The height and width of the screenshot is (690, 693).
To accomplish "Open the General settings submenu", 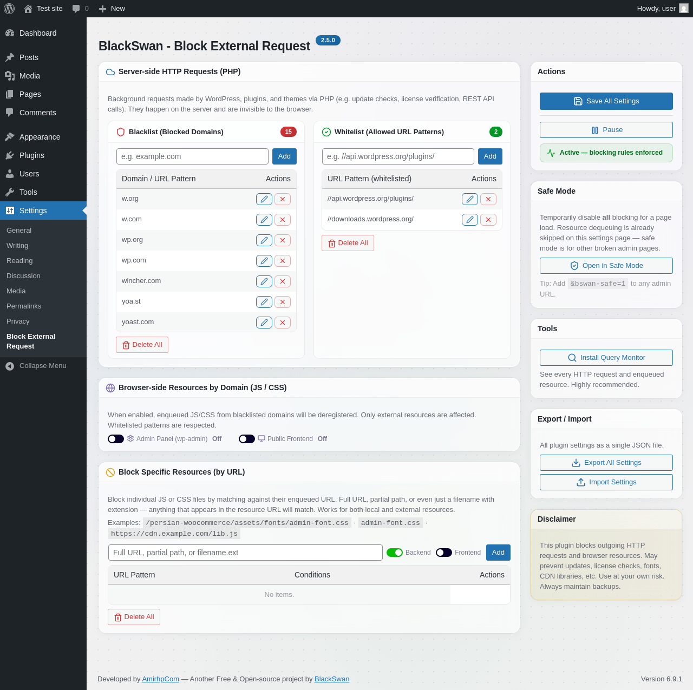I will [x=19, y=231].
